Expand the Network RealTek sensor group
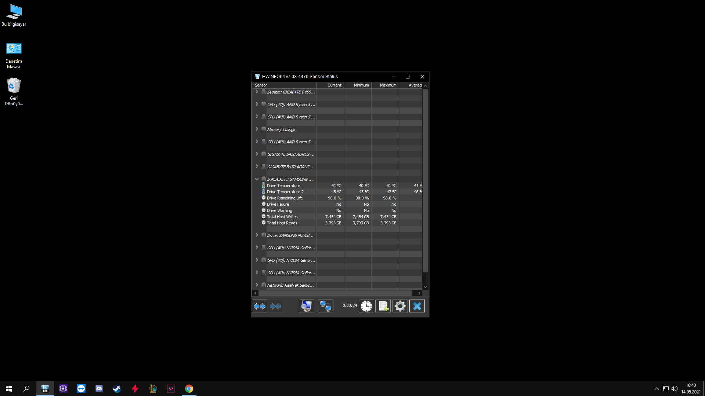 (x=257, y=285)
